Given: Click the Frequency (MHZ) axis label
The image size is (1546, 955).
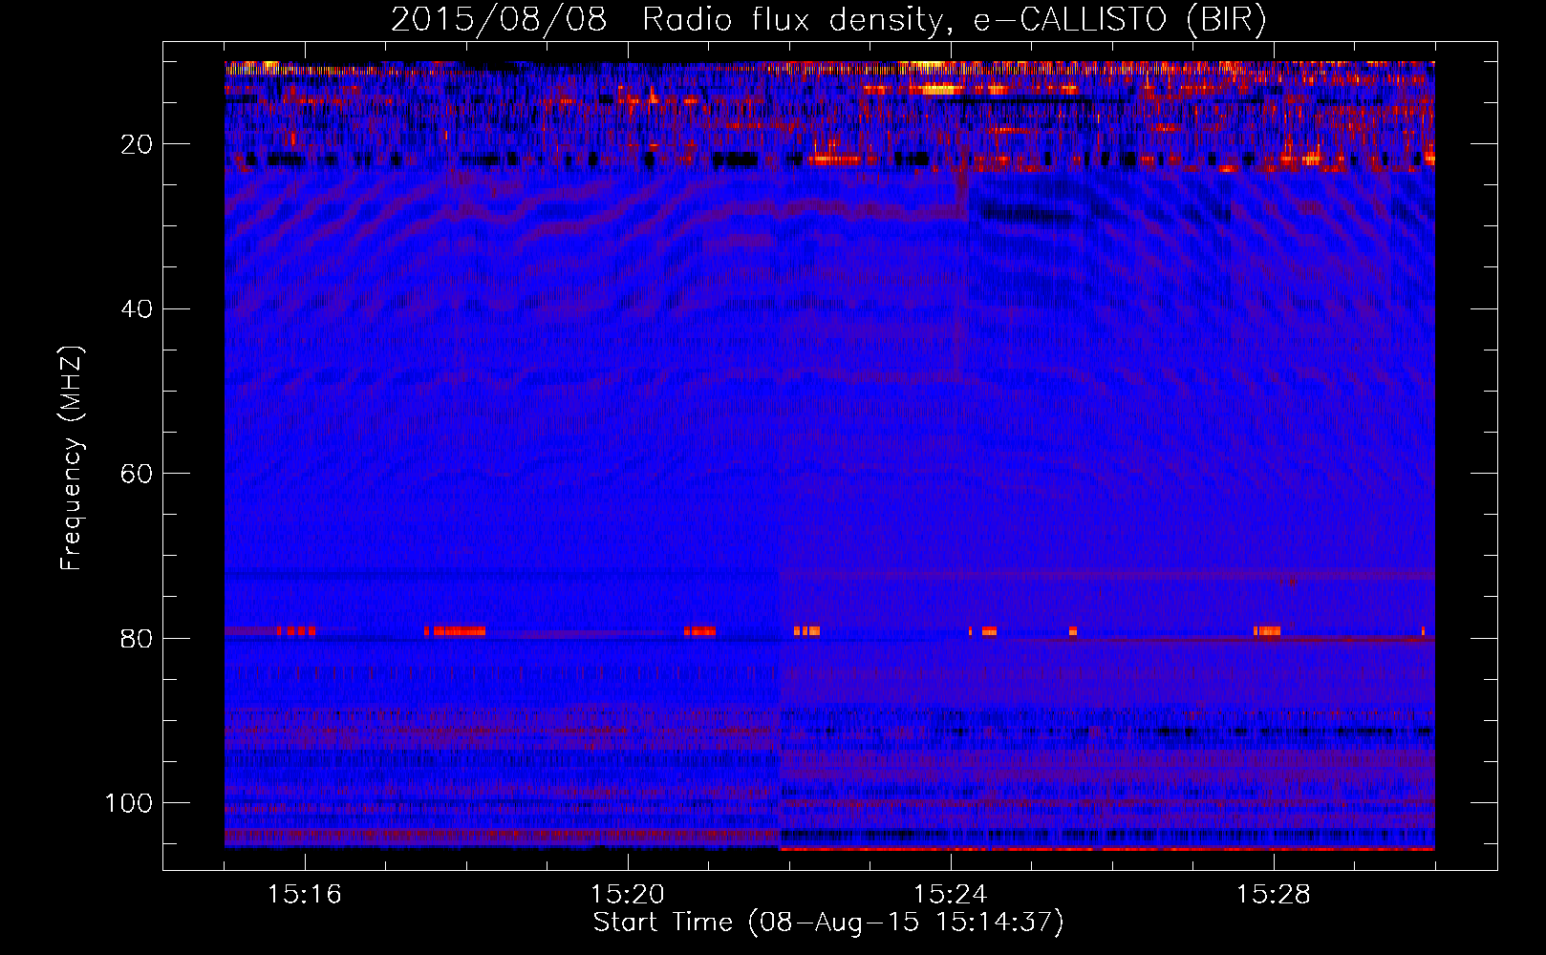Looking at the screenshot, I should tap(72, 458).
